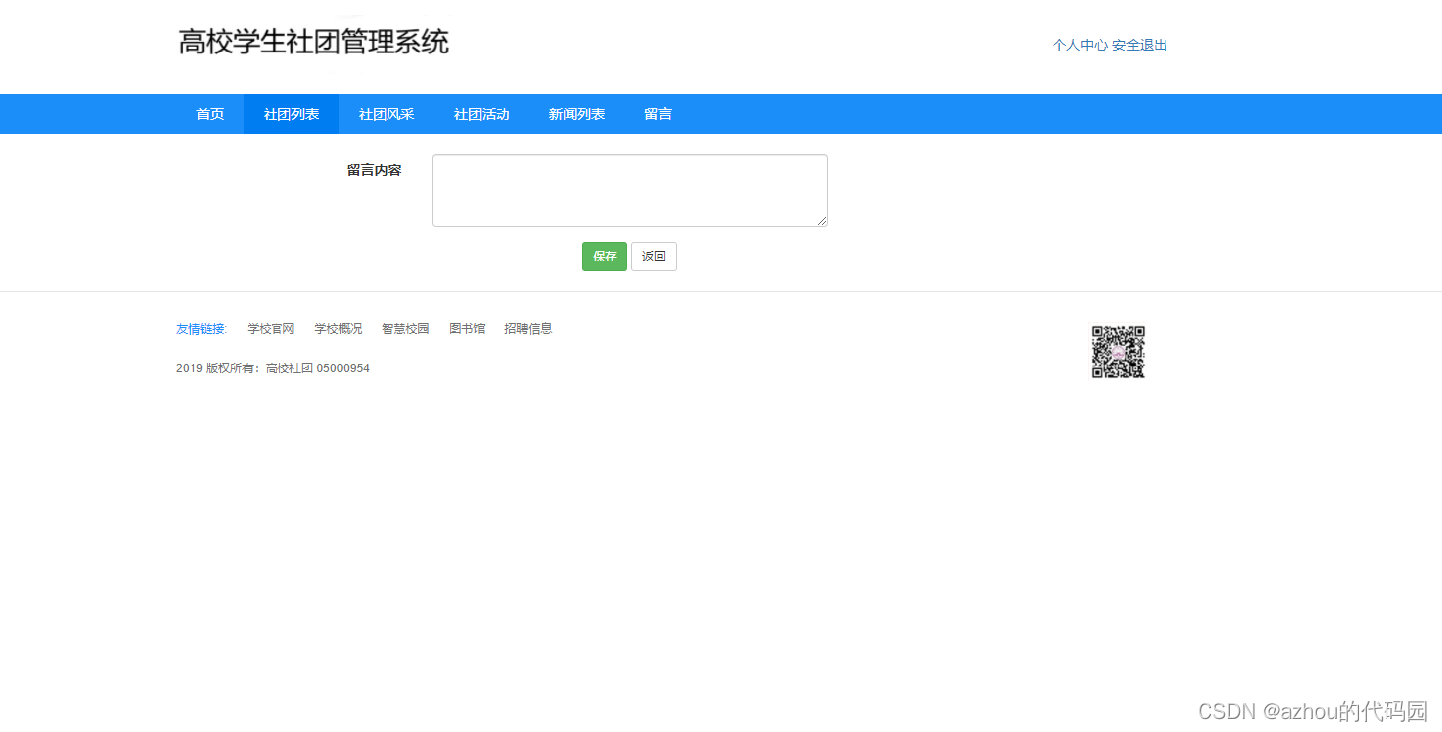Click the QR code image
1442x732 pixels.
click(x=1118, y=352)
